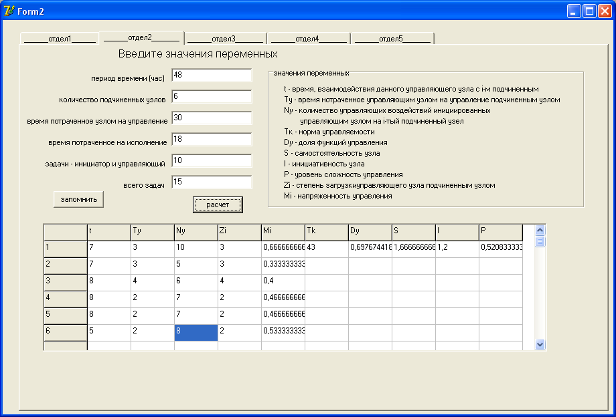This screenshot has width=616, height=417.
Task: Open the отдел3 tab
Action: [224, 39]
